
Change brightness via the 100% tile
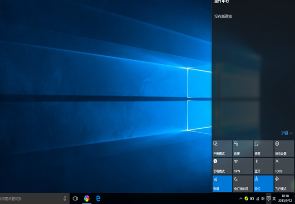coord(284,166)
